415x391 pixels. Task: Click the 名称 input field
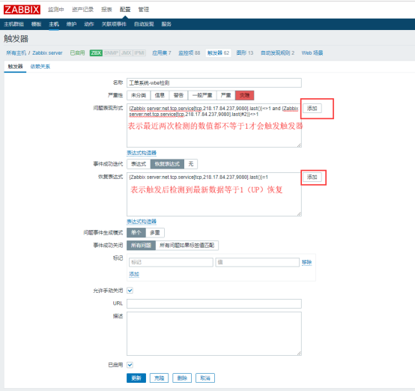click(x=214, y=83)
